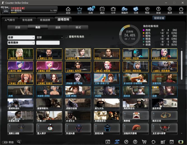Click the scroll-down arrow of character list
The image size is (187, 145).
(181, 133)
